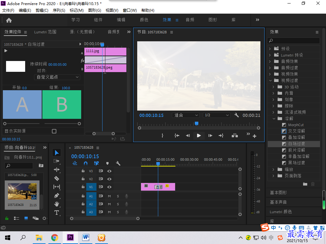Open the Graphics menu
Viewport: 326px width, 244px height.
95,10
